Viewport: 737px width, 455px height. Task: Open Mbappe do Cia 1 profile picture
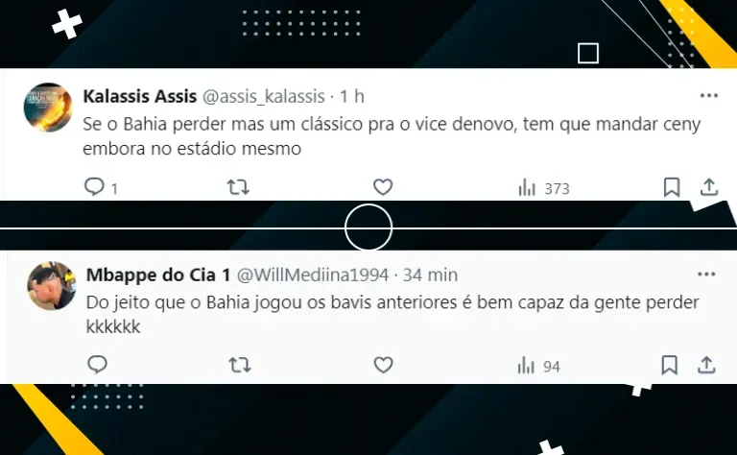tap(52, 286)
